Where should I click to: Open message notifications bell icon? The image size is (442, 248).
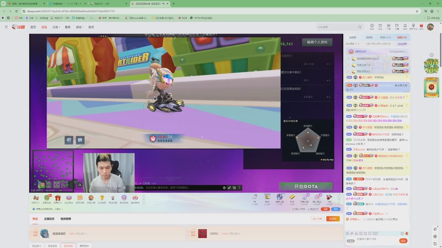coord(405,26)
